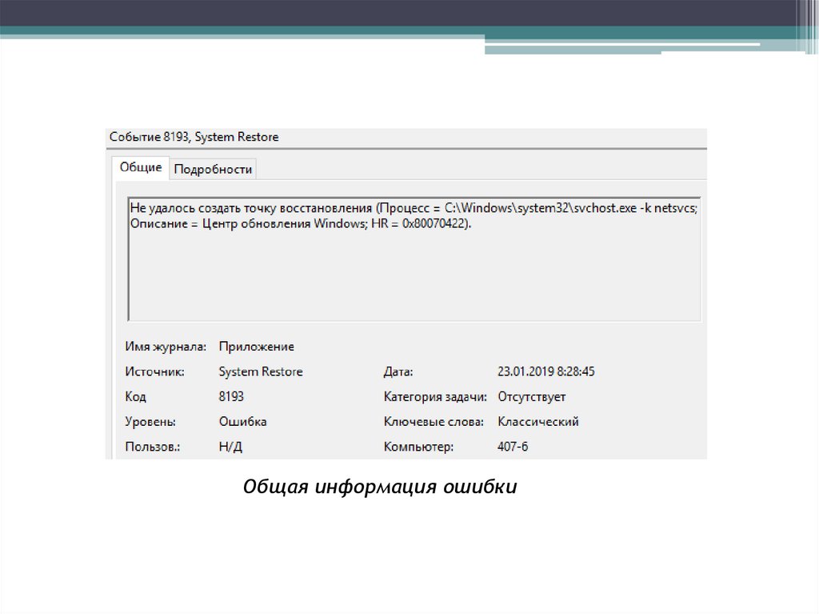819x614 pixels.
Task: Click the Компьютер label
Action: [418, 447]
